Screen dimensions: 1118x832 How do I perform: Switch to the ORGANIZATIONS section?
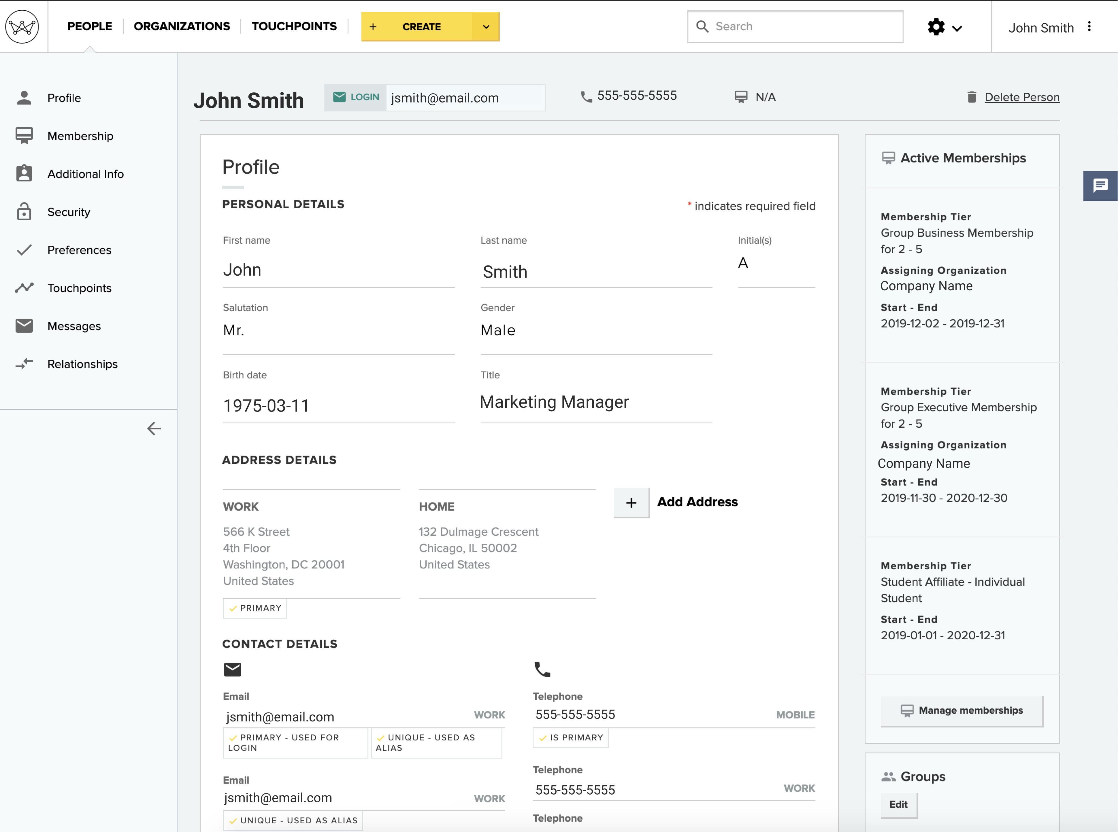tap(182, 26)
